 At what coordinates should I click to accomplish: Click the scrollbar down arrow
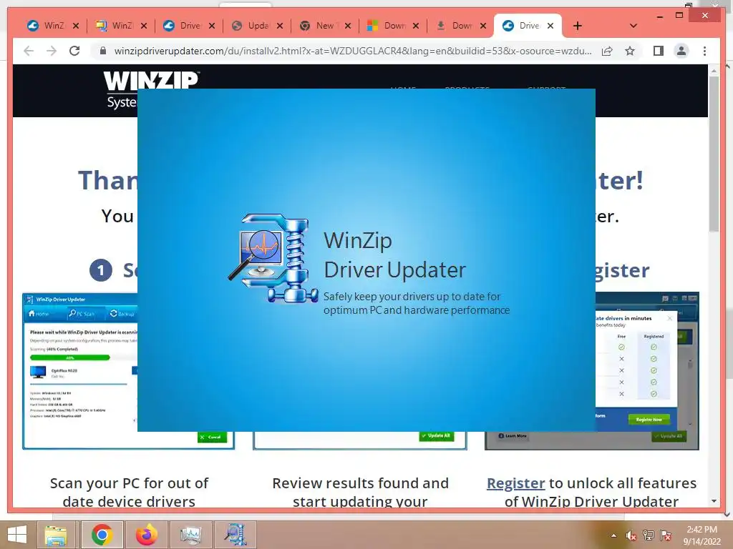(x=714, y=501)
